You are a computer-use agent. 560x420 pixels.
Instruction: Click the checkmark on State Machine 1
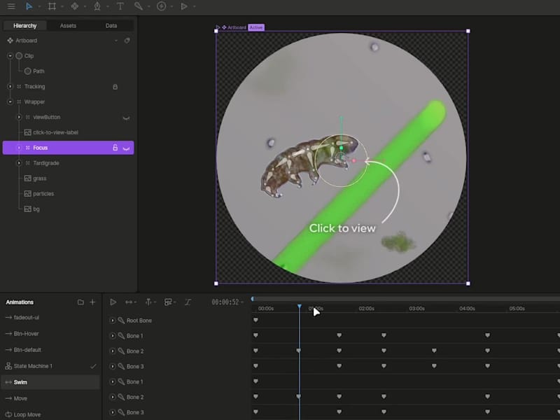coord(93,366)
